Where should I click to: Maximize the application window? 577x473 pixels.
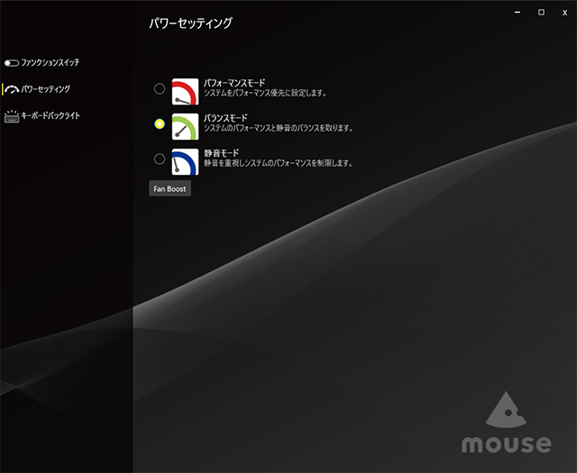(x=541, y=13)
